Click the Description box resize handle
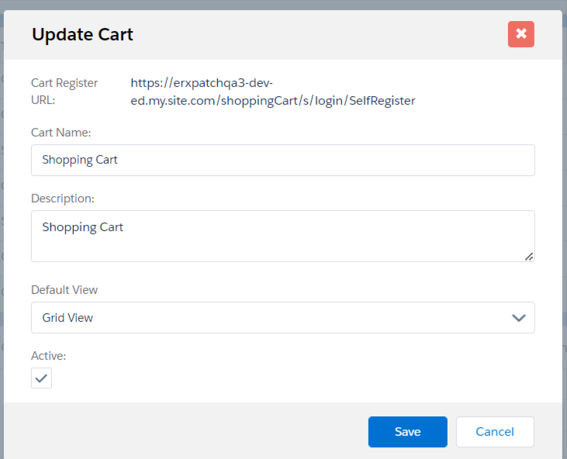This screenshot has width=567, height=459. pyautogui.click(x=528, y=256)
